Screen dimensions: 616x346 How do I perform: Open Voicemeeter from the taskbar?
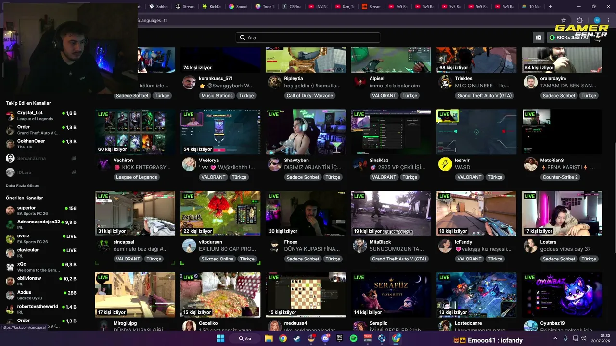pos(368,338)
